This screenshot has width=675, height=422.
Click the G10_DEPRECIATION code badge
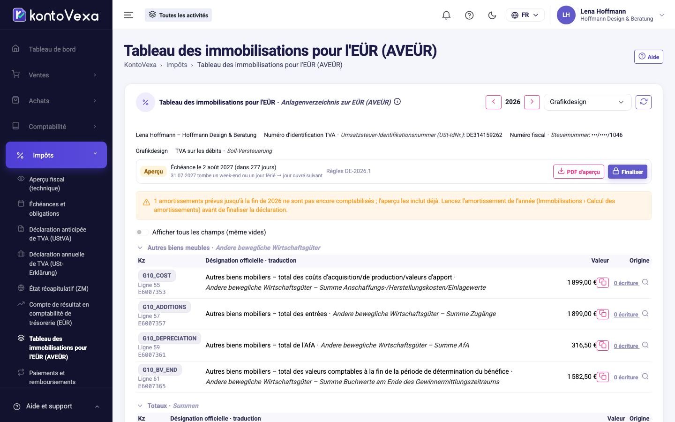coord(169,339)
